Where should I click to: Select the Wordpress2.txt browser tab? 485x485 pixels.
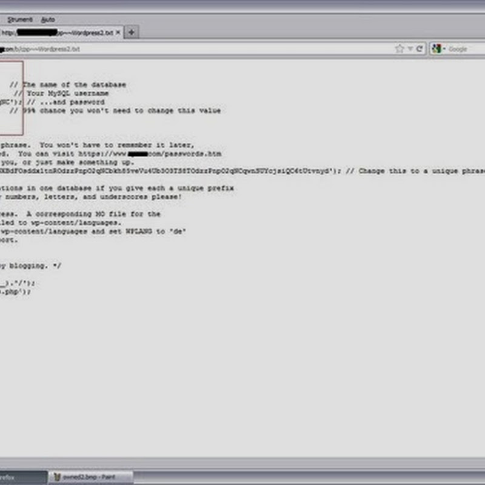click(x=62, y=33)
